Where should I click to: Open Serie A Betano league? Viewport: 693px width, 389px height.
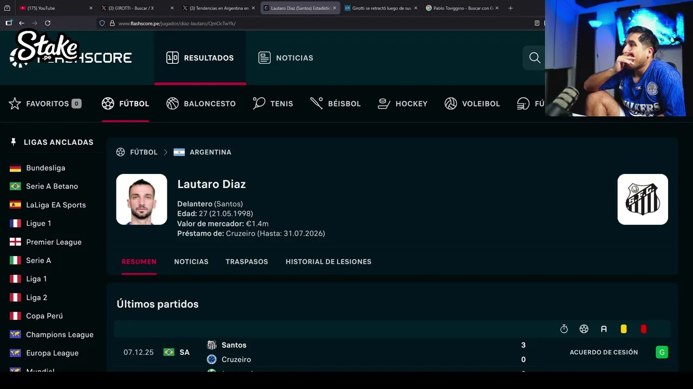click(x=52, y=186)
